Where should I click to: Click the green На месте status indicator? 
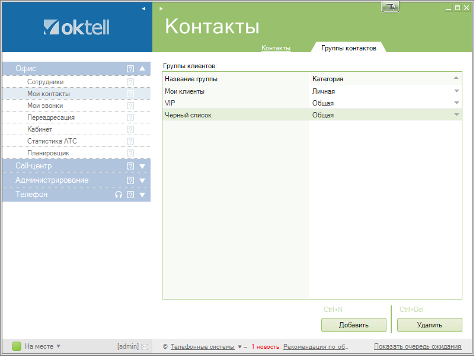coord(17,346)
